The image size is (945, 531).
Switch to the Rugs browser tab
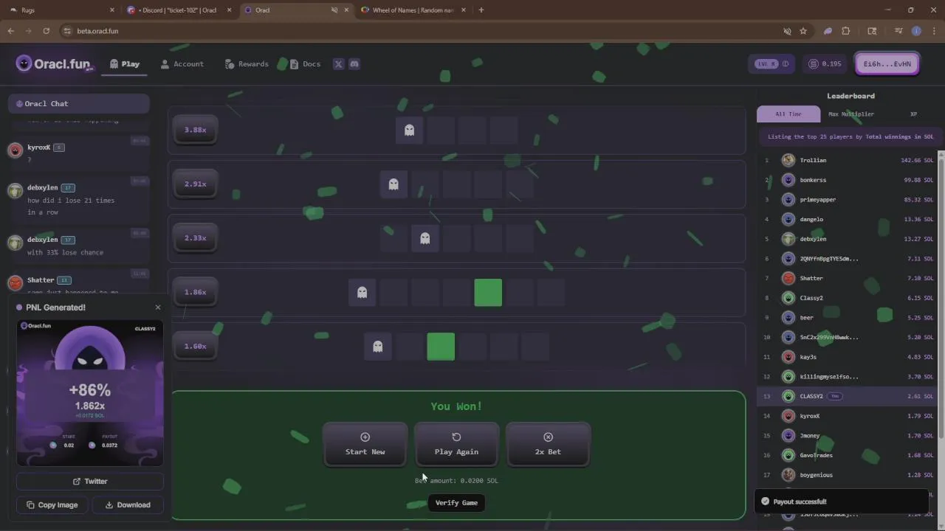tap(61, 10)
